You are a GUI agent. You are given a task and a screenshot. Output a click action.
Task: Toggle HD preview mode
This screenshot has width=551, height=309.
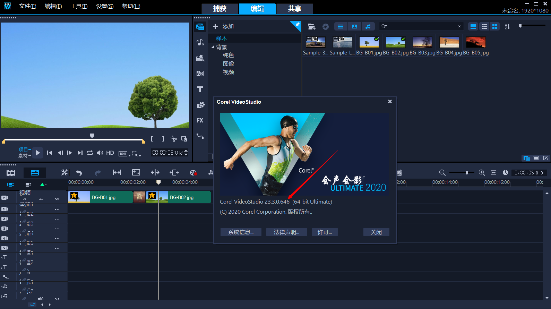pos(110,153)
